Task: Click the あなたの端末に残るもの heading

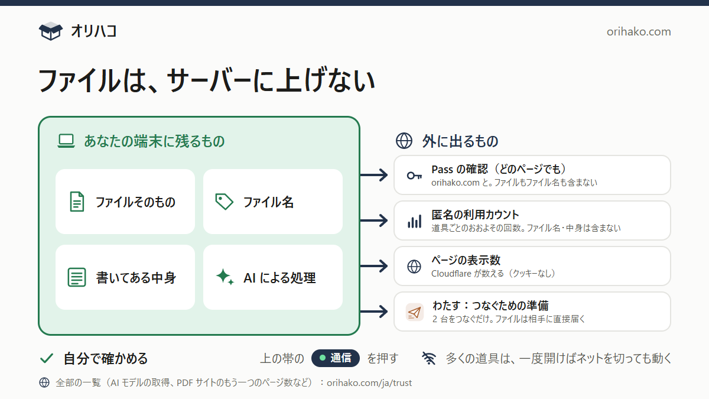Action: tap(154, 141)
